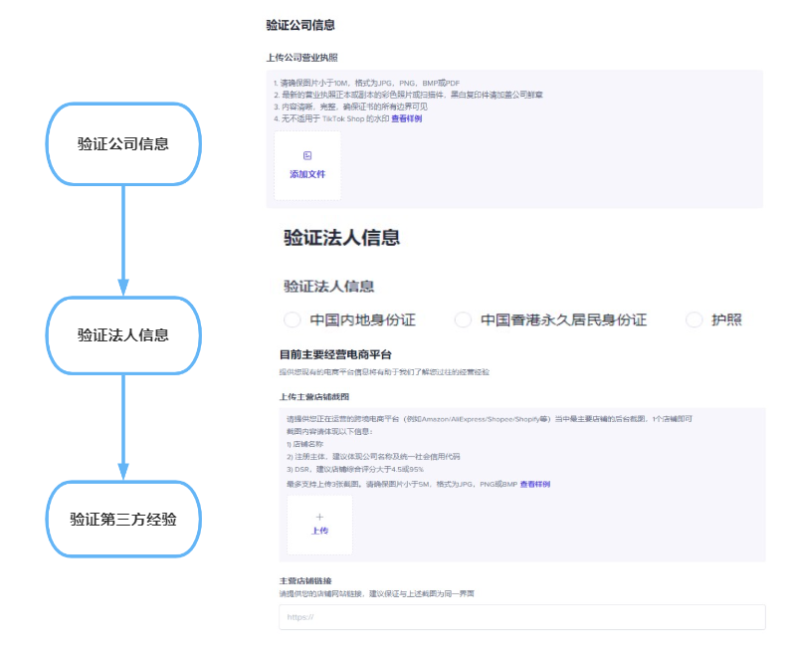Click the 上传公司营业执照 section label

(x=301, y=57)
